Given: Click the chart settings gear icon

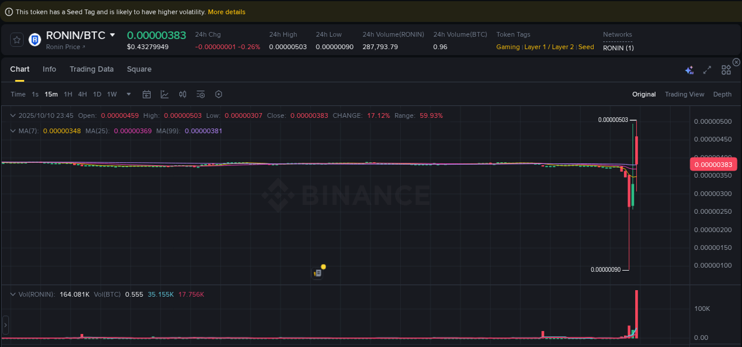Looking at the screenshot, I should point(218,94).
